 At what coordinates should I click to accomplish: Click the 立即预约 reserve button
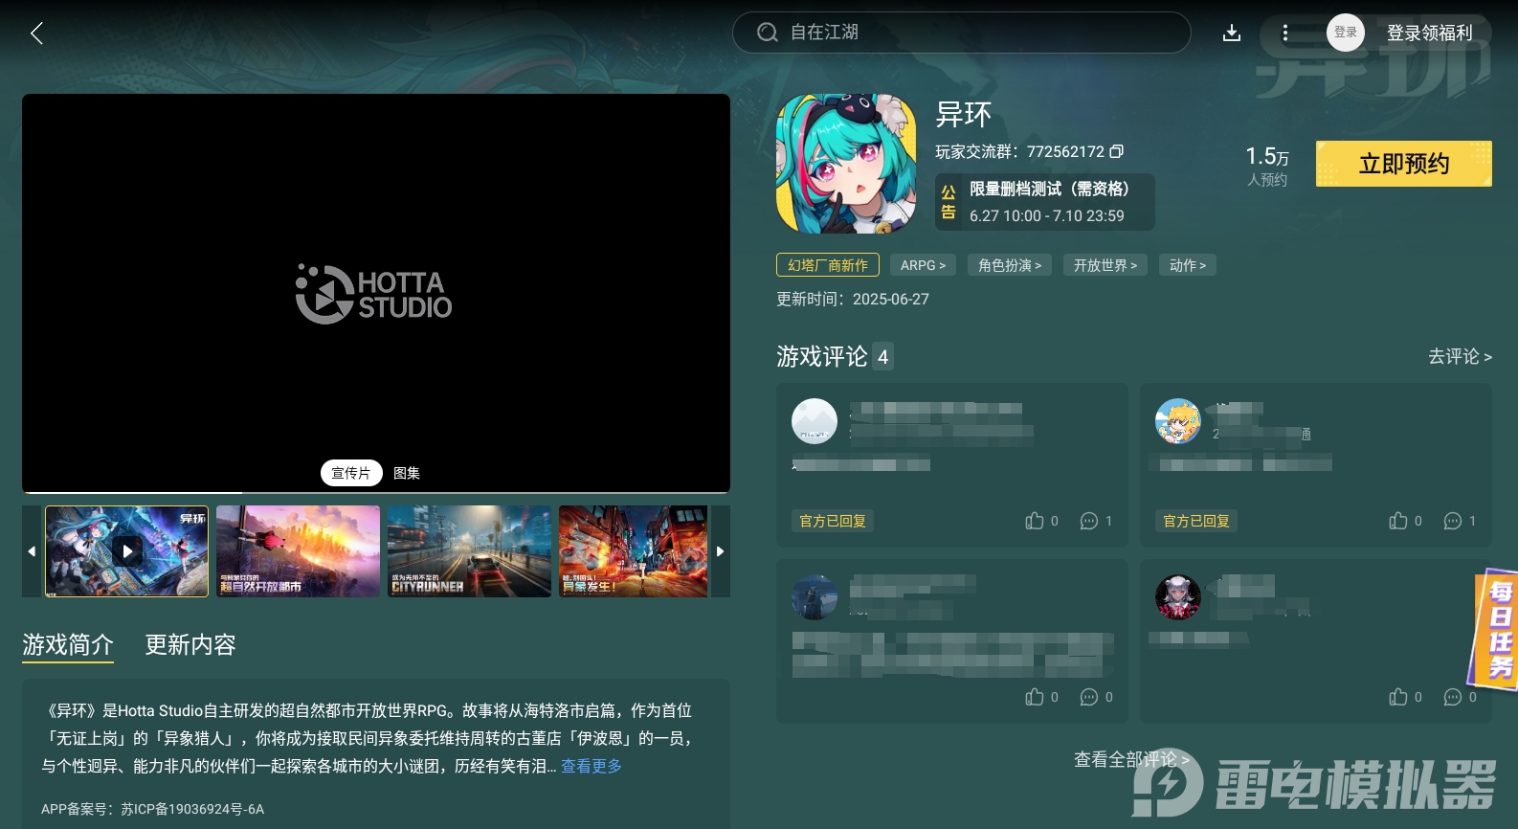point(1403,164)
